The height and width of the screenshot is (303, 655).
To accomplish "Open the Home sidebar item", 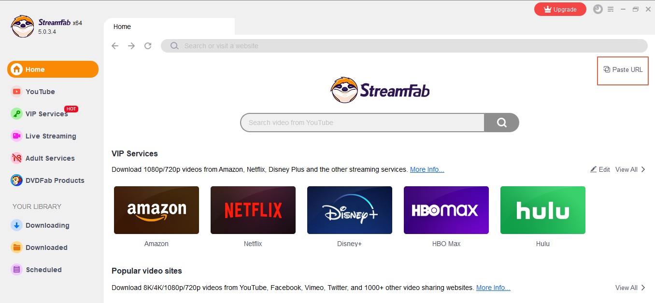I will click(x=53, y=69).
